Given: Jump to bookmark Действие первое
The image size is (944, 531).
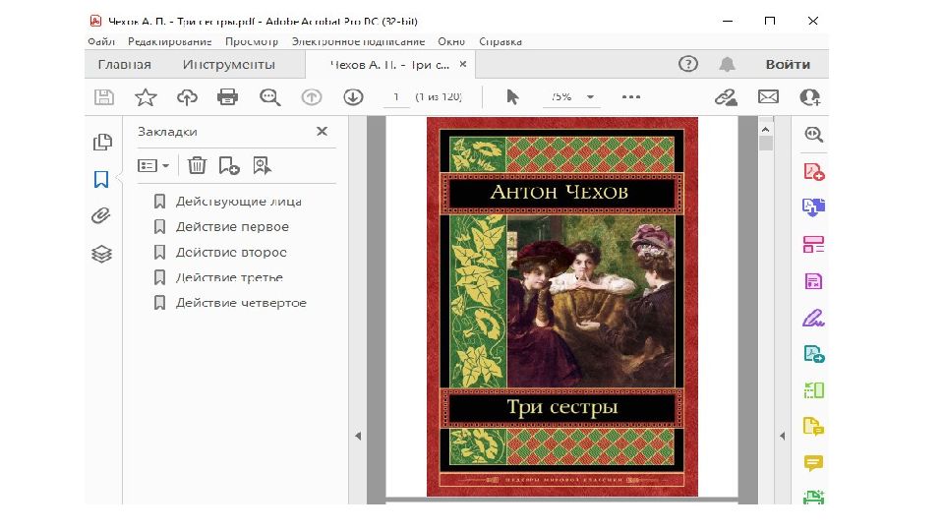Looking at the screenshot, I should click(232, 227).
